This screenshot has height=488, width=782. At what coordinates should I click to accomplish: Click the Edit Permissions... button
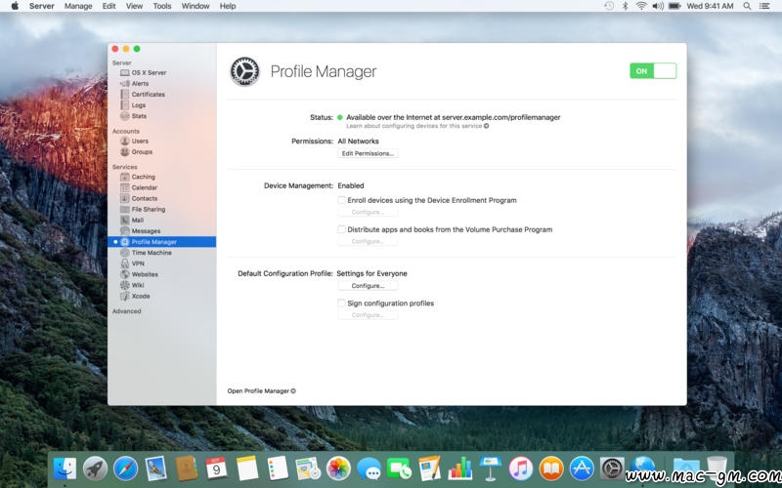point(369,153)
